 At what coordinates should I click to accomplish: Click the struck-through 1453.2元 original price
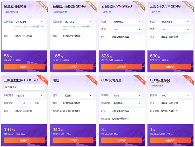click(118, 60)
